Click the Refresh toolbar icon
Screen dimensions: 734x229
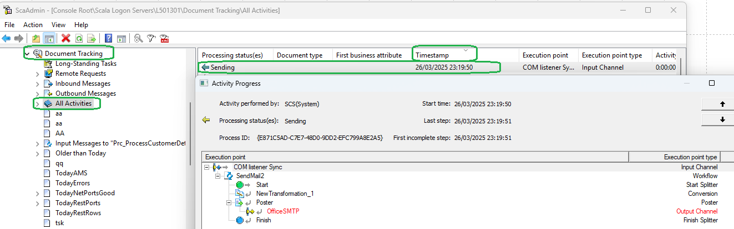79,38
